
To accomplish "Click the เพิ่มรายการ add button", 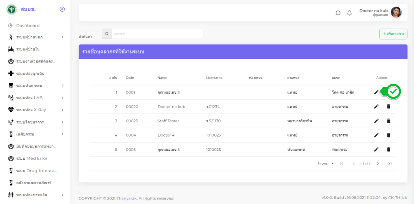I will (393, 34).
